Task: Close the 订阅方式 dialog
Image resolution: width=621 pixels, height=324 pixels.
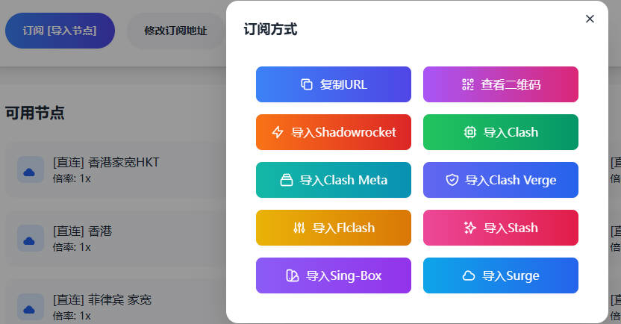Action: click(x=590, y=19)
